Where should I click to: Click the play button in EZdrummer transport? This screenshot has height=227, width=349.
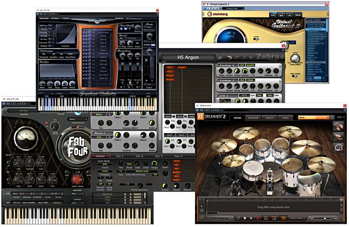[251, 218]
